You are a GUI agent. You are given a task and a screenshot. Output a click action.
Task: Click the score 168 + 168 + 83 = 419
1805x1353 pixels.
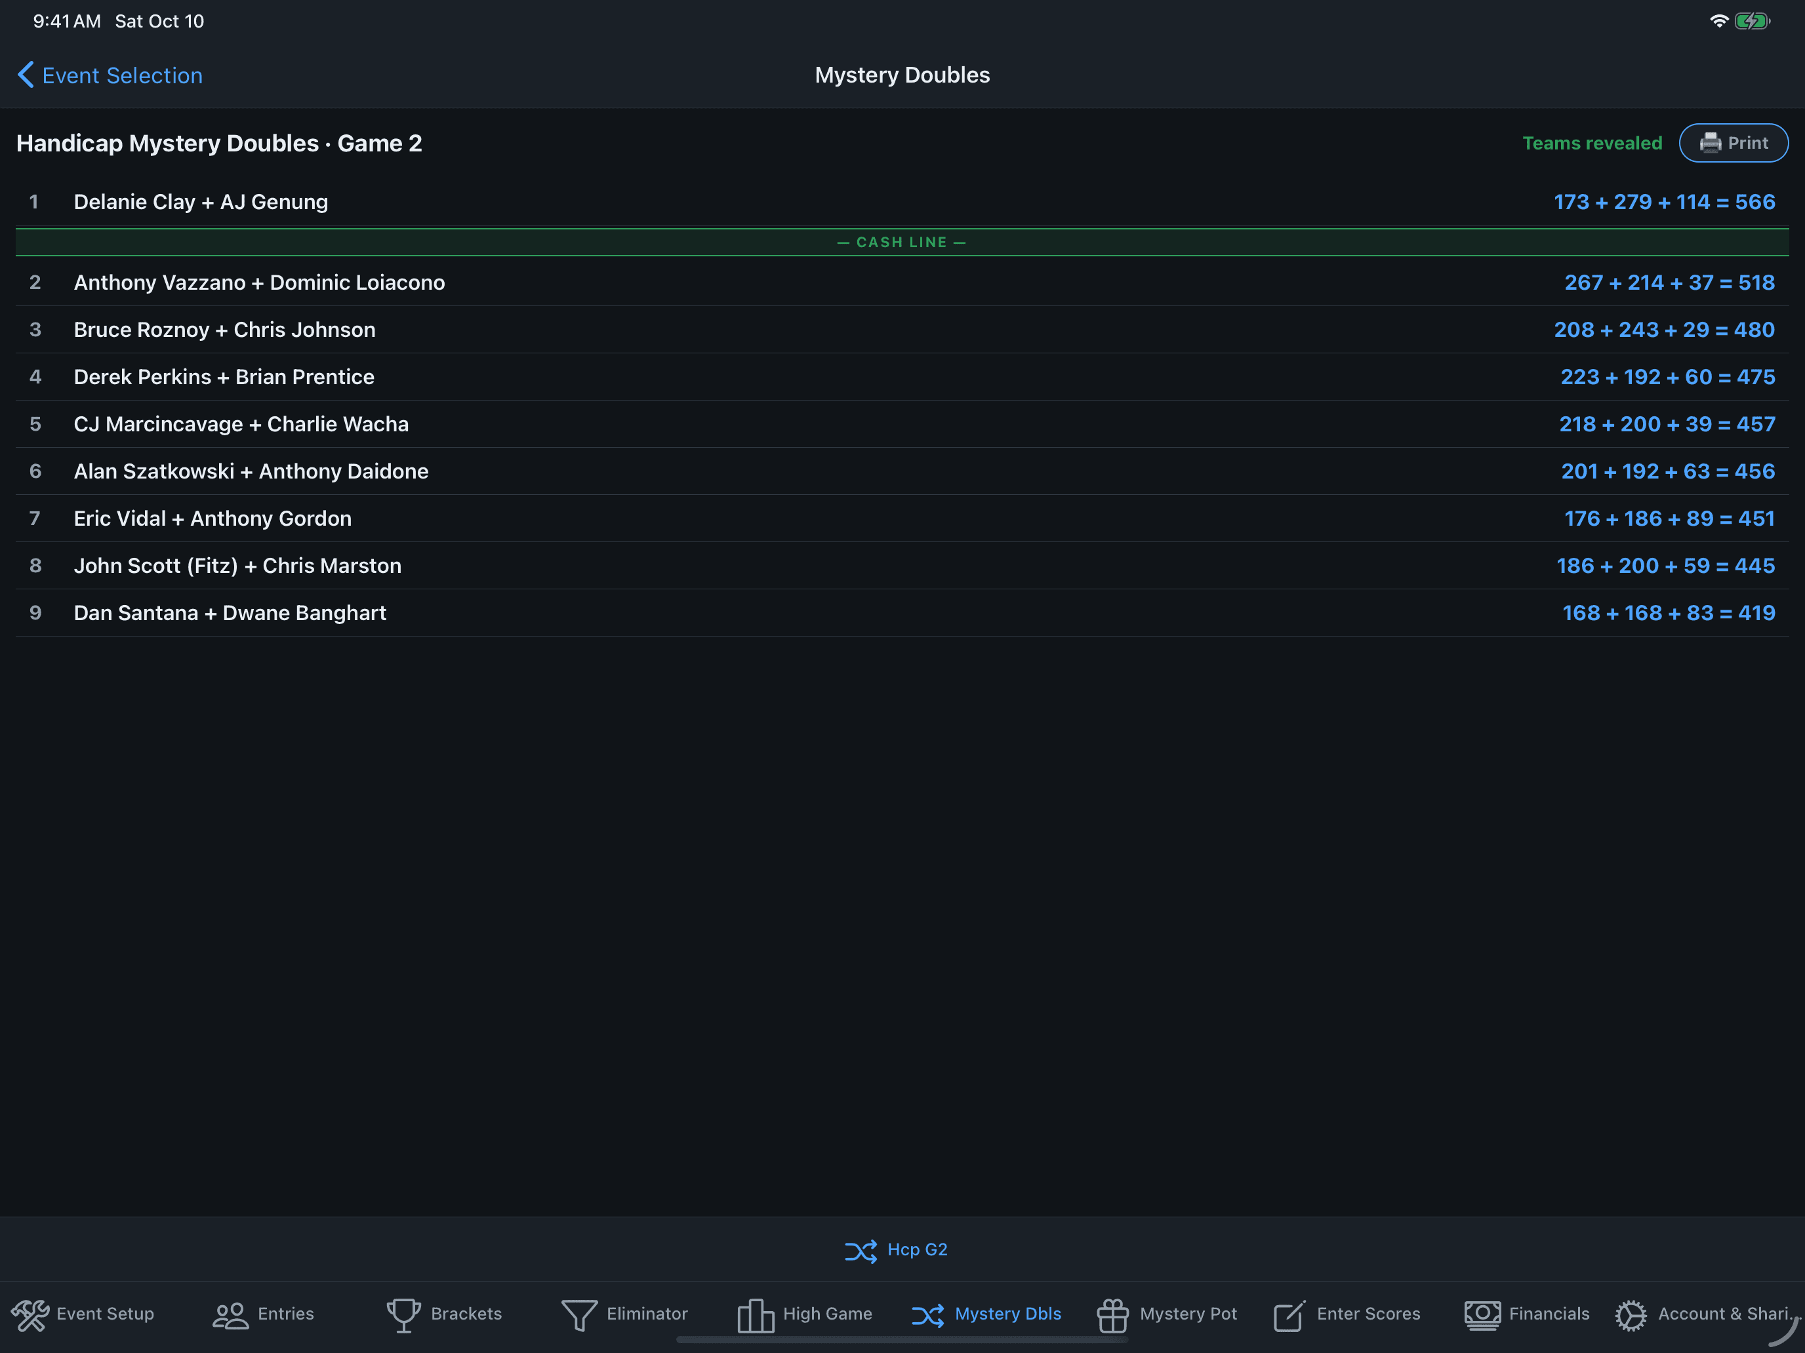click(1668, 614)
